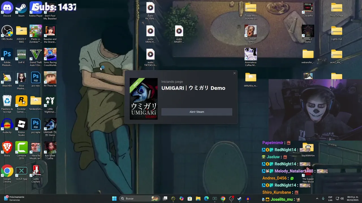Launch Grand Theft Auto V shortcut
This screenshot has width=362, height=203.
36,58
